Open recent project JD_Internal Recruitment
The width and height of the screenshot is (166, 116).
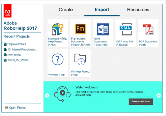tap(22, 49)
